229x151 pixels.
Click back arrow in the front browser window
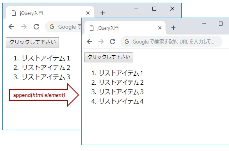89,42
